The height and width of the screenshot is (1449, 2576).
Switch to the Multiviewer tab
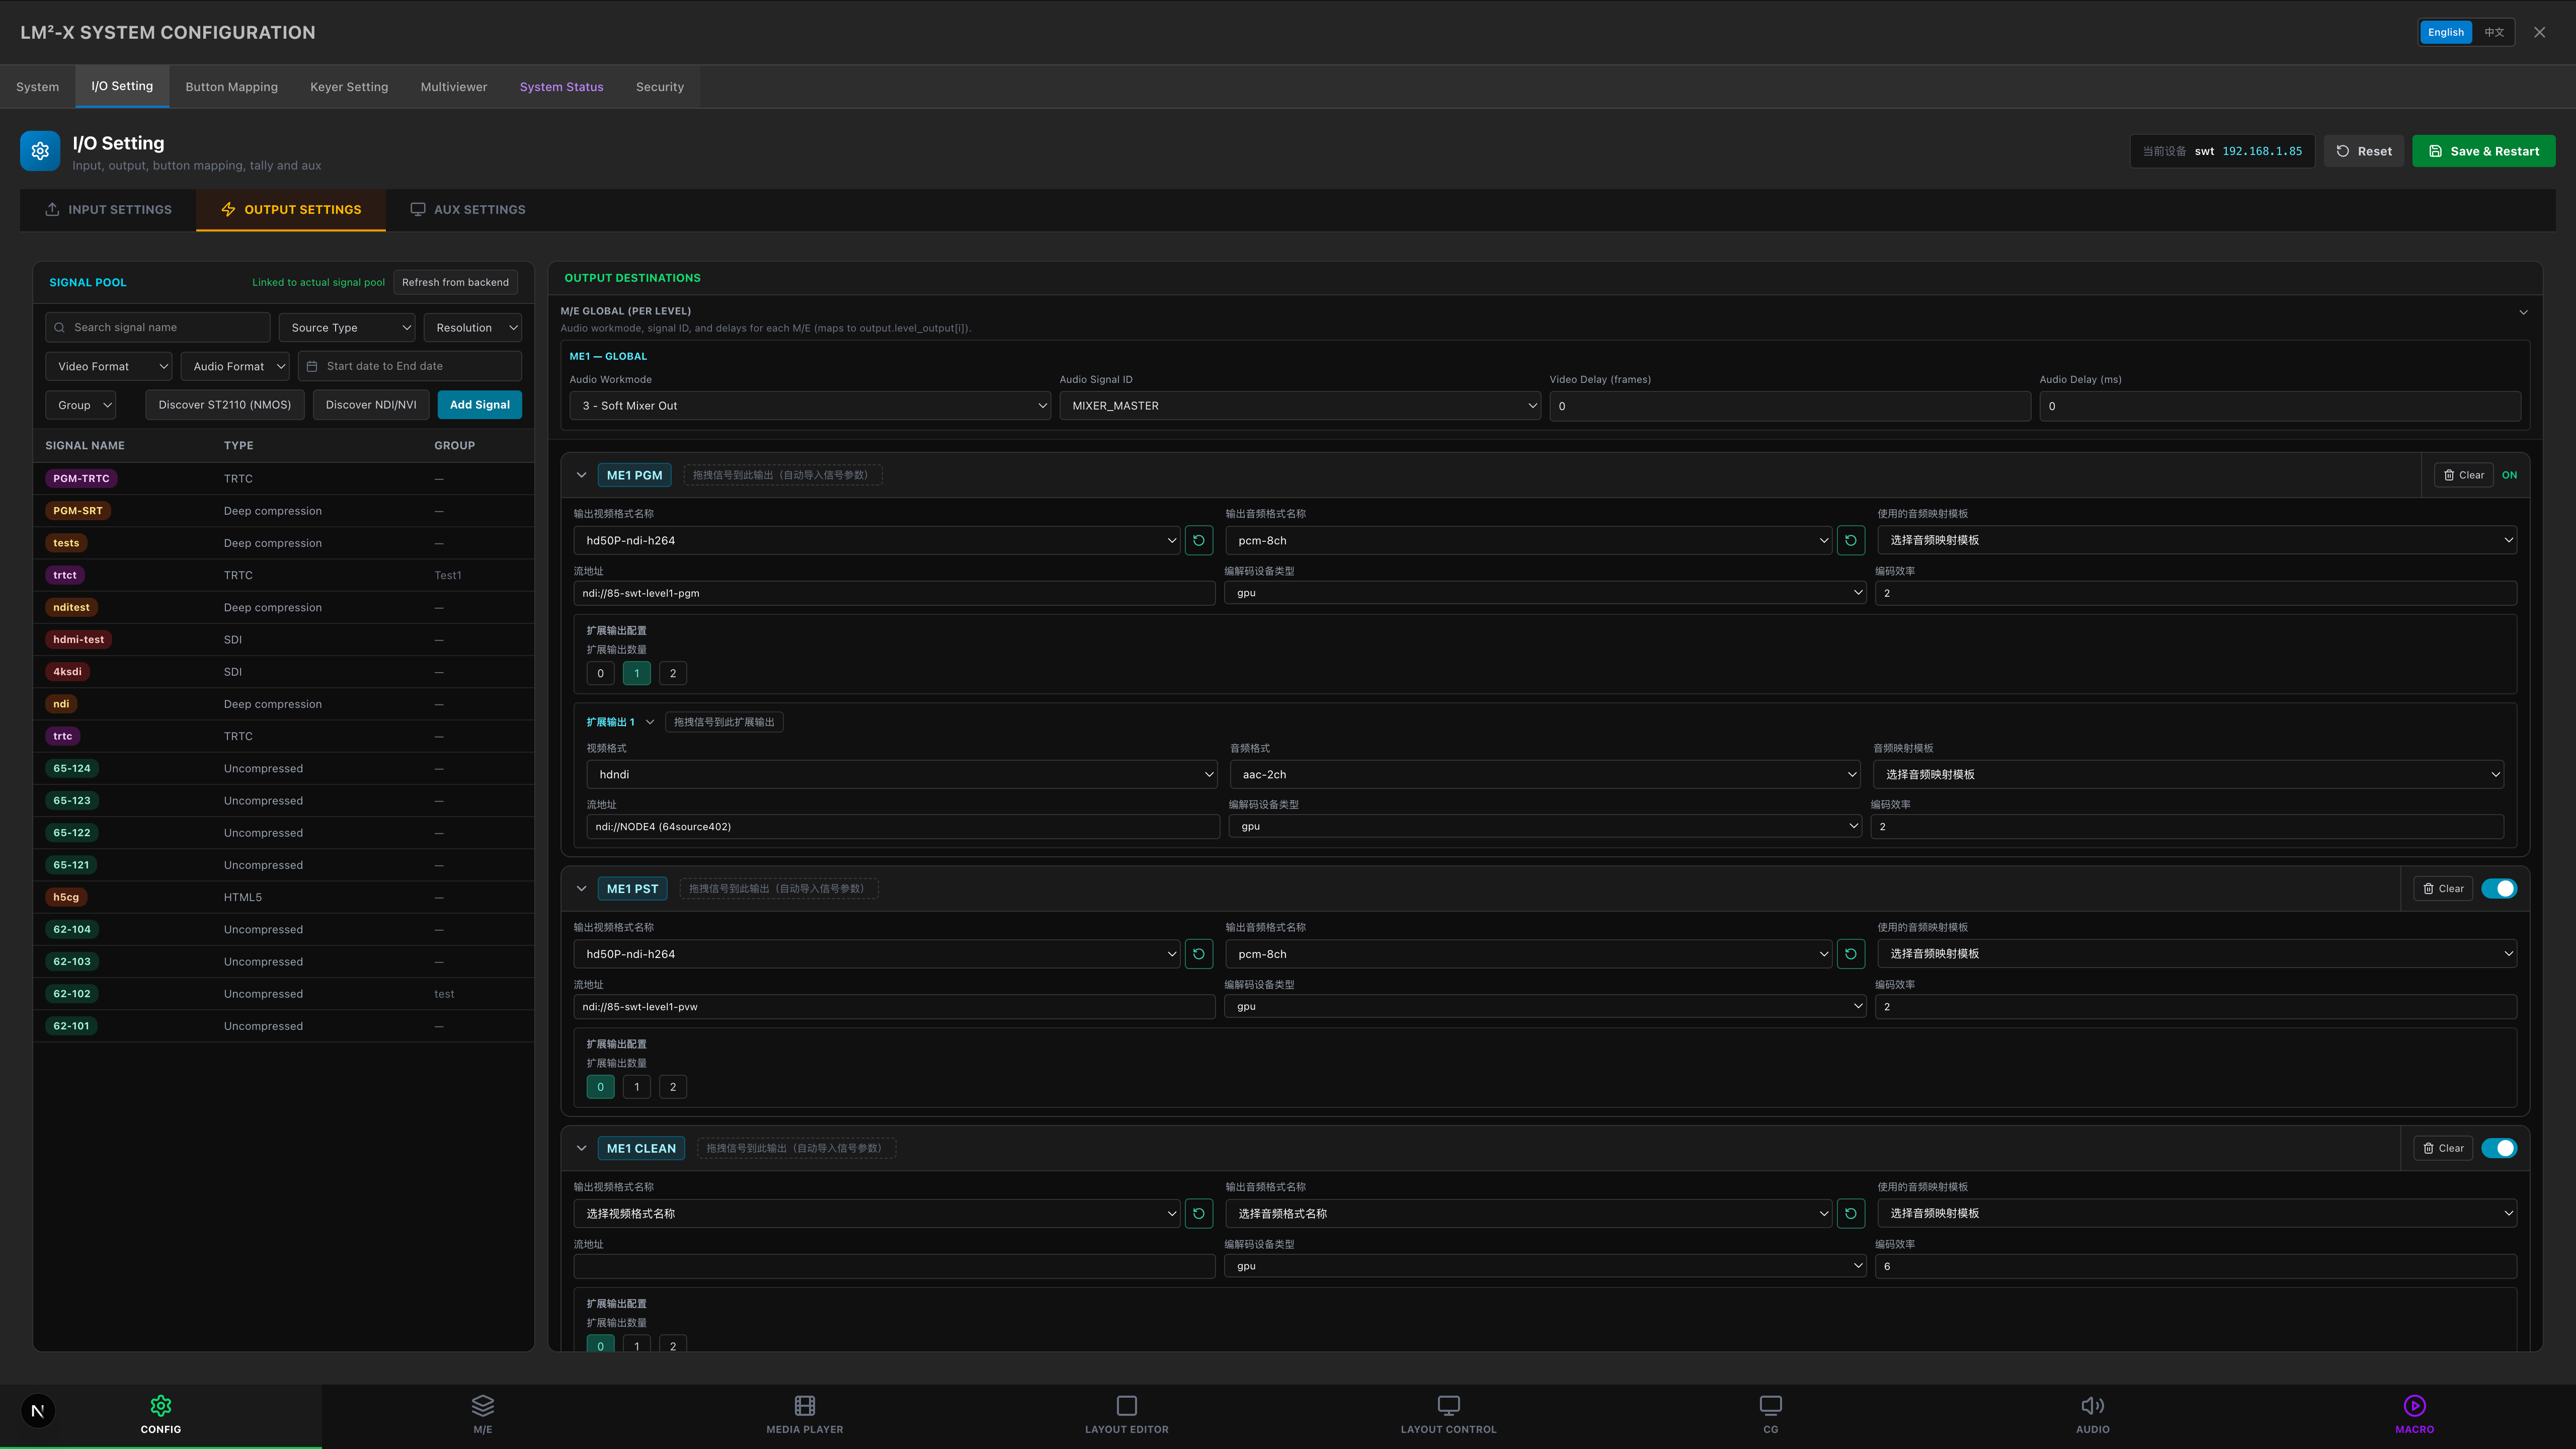[454, 87]
